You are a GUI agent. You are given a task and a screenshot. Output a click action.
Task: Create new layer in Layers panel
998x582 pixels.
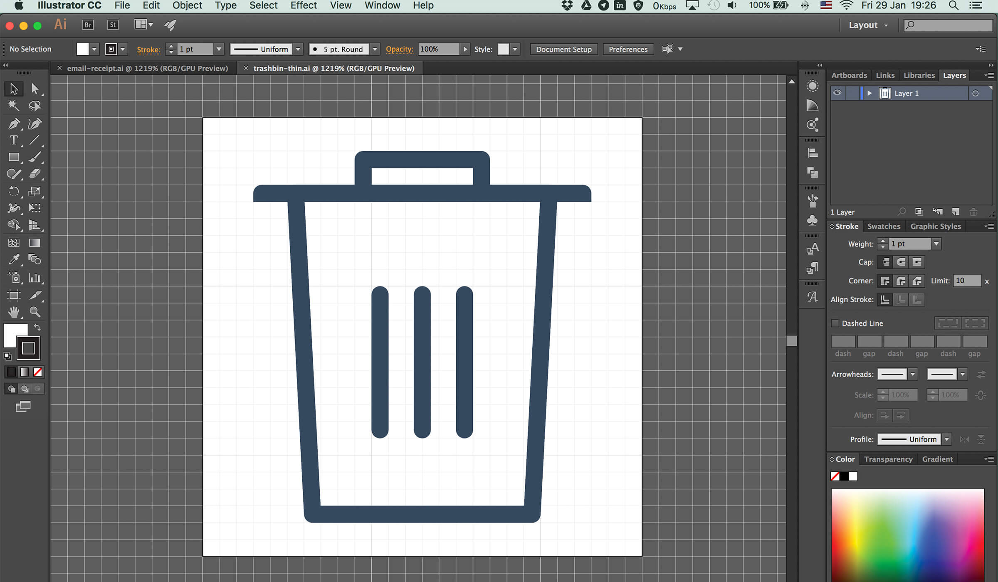956,212
